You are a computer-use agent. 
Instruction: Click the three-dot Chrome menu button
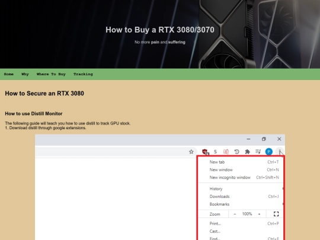pos(280,152)
